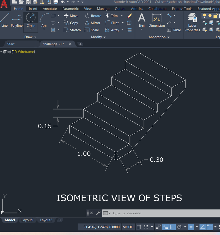
Task: Select the Line tool
Action: point(4,20)
